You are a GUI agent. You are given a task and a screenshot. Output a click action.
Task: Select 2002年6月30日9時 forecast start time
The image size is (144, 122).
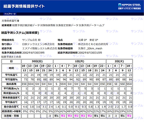(x=33, y=53)
